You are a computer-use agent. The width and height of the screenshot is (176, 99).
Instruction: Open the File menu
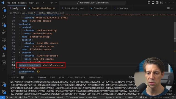(x=8, y=3)
